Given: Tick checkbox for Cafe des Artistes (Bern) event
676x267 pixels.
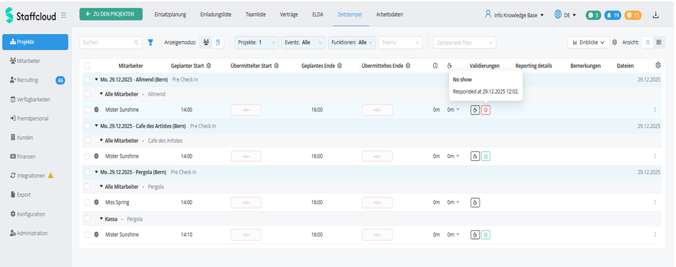Looking at the screenshot, I should point(88,127).
